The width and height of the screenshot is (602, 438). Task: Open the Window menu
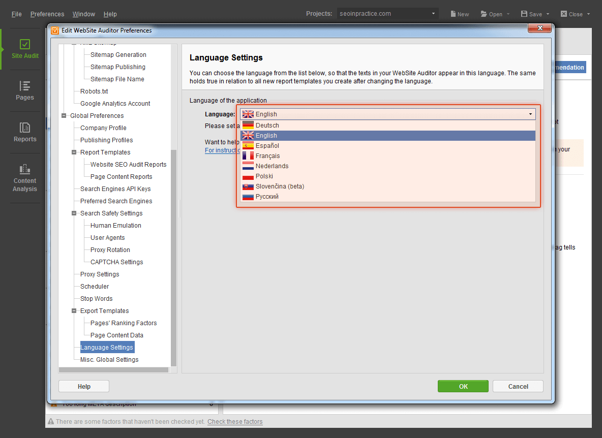pyautogui.click(x=84, y=14)
